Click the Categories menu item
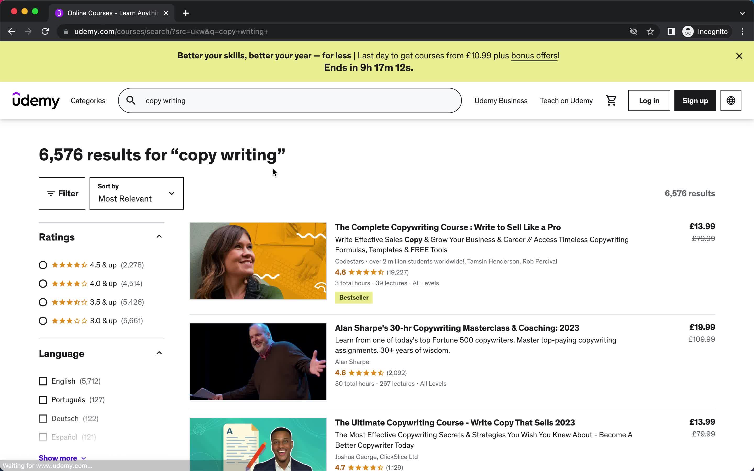The height and width of the screenshot is (471, 754). coord(88,100)
